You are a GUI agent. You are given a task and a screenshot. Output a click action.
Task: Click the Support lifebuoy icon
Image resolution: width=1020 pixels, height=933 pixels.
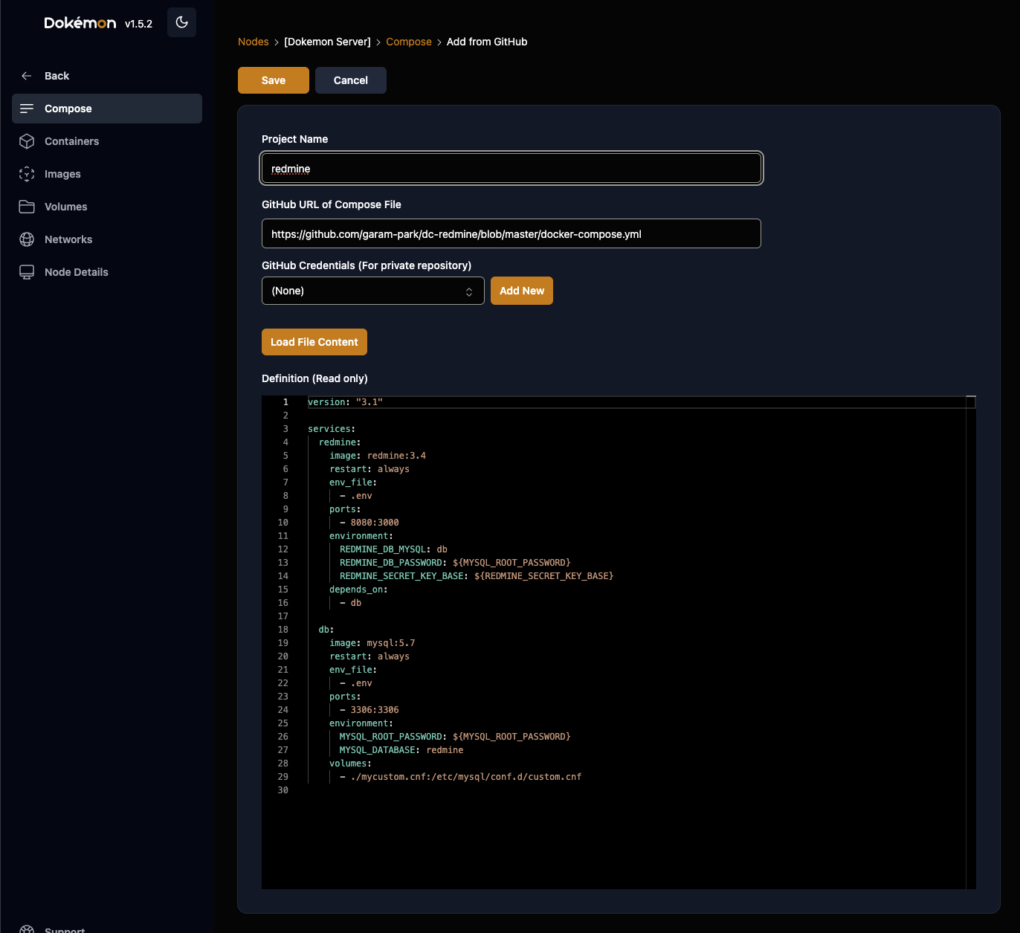tap(27, 929)
